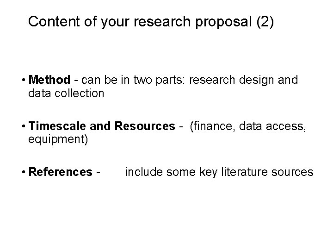Select the bold word "References"
This screenshot has height=250, width=333.
[x=60, y=172]
